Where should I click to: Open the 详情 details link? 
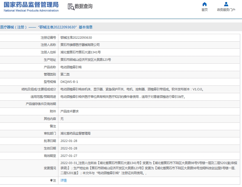coord(64,180)
